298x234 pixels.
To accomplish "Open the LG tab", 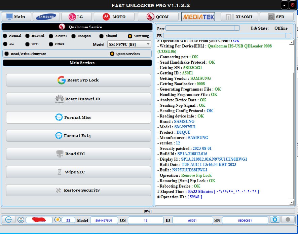I will click(x=76, y=17).
